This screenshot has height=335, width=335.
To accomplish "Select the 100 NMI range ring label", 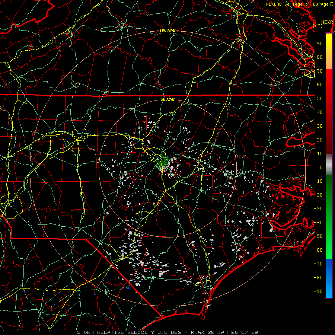I will tap(167, 31).
